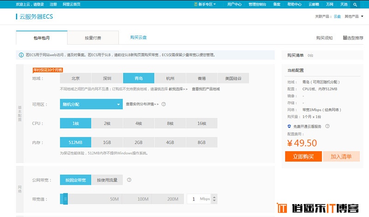Click 立即购买 button

coord(304,157)
